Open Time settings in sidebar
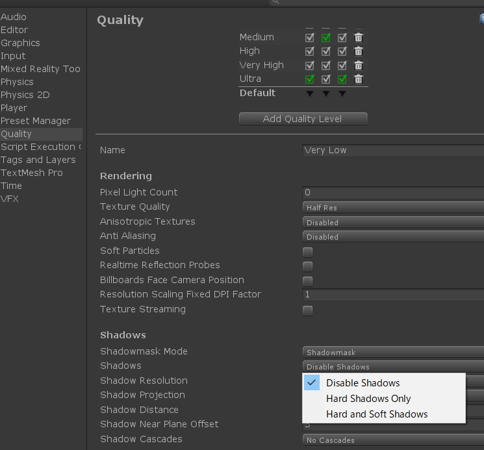 click(x=11, y=186)
